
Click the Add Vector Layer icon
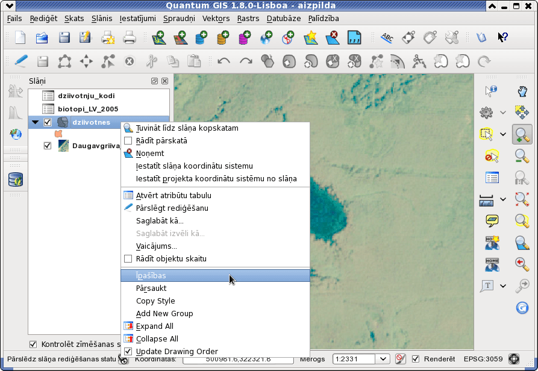pyautogui.click(x=159, y=37)
